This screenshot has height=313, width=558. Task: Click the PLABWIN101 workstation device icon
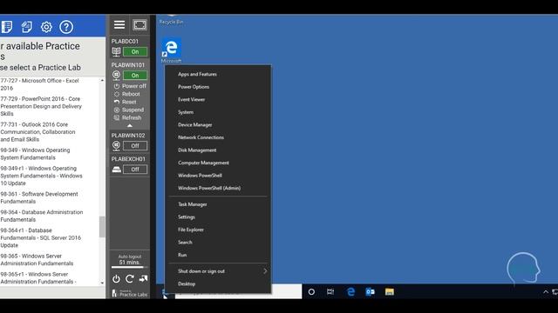[116, 76]
